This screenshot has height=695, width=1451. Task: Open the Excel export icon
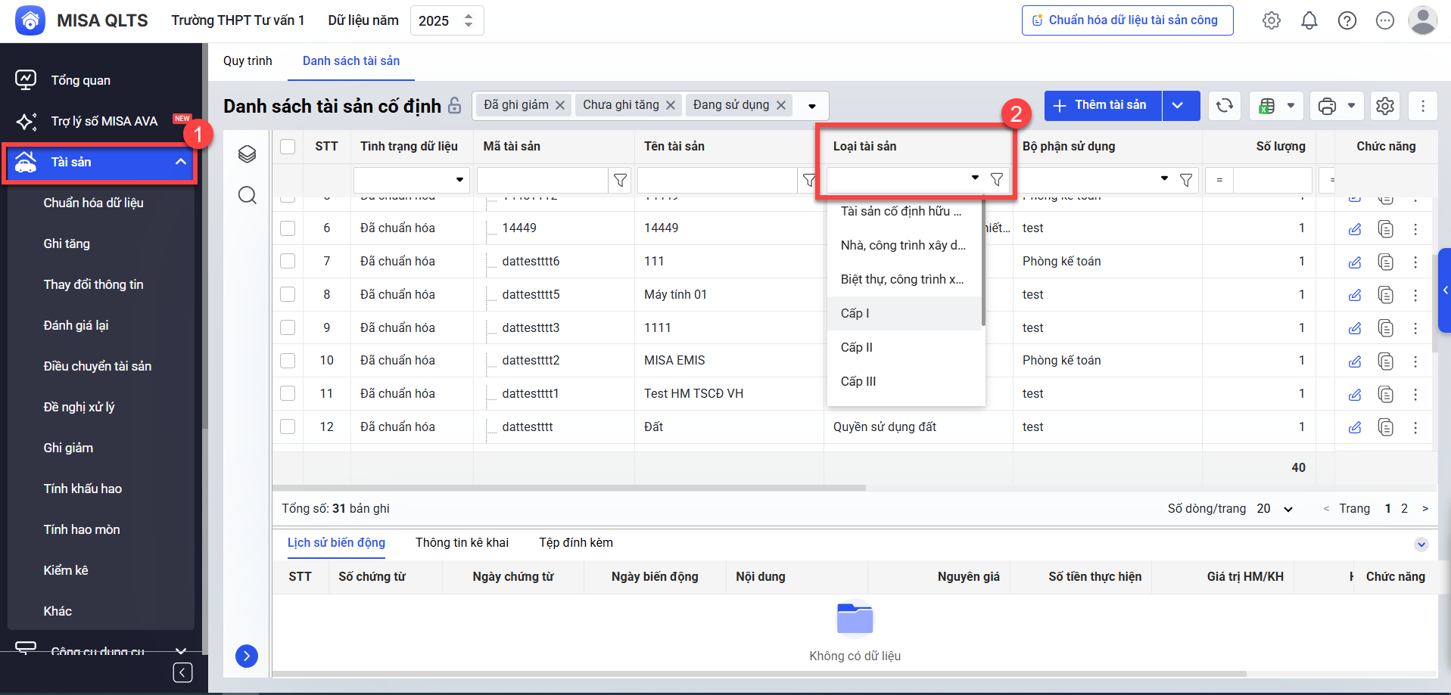[1267, 106]
